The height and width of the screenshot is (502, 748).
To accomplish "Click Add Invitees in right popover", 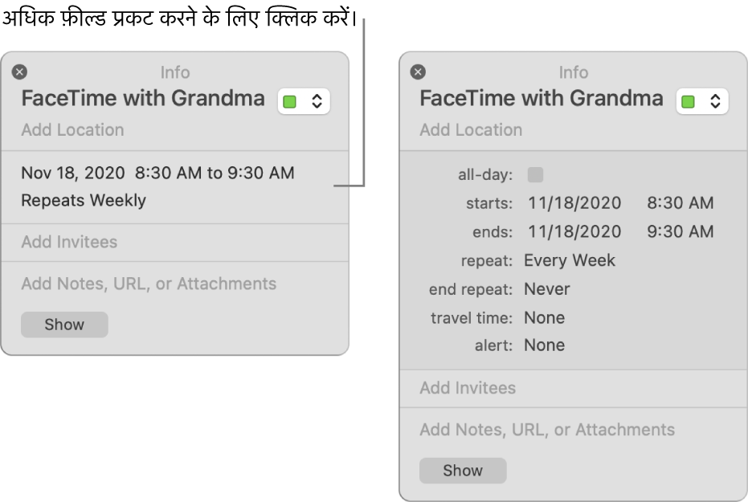I will [x=468, y=388].
